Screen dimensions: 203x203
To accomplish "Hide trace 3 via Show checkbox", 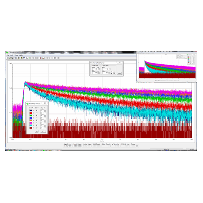I will click(x=37, y=117).
